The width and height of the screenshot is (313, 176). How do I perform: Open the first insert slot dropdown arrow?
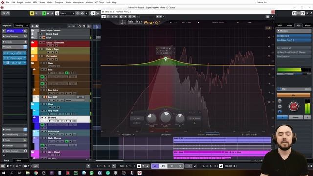pos(25,53)
